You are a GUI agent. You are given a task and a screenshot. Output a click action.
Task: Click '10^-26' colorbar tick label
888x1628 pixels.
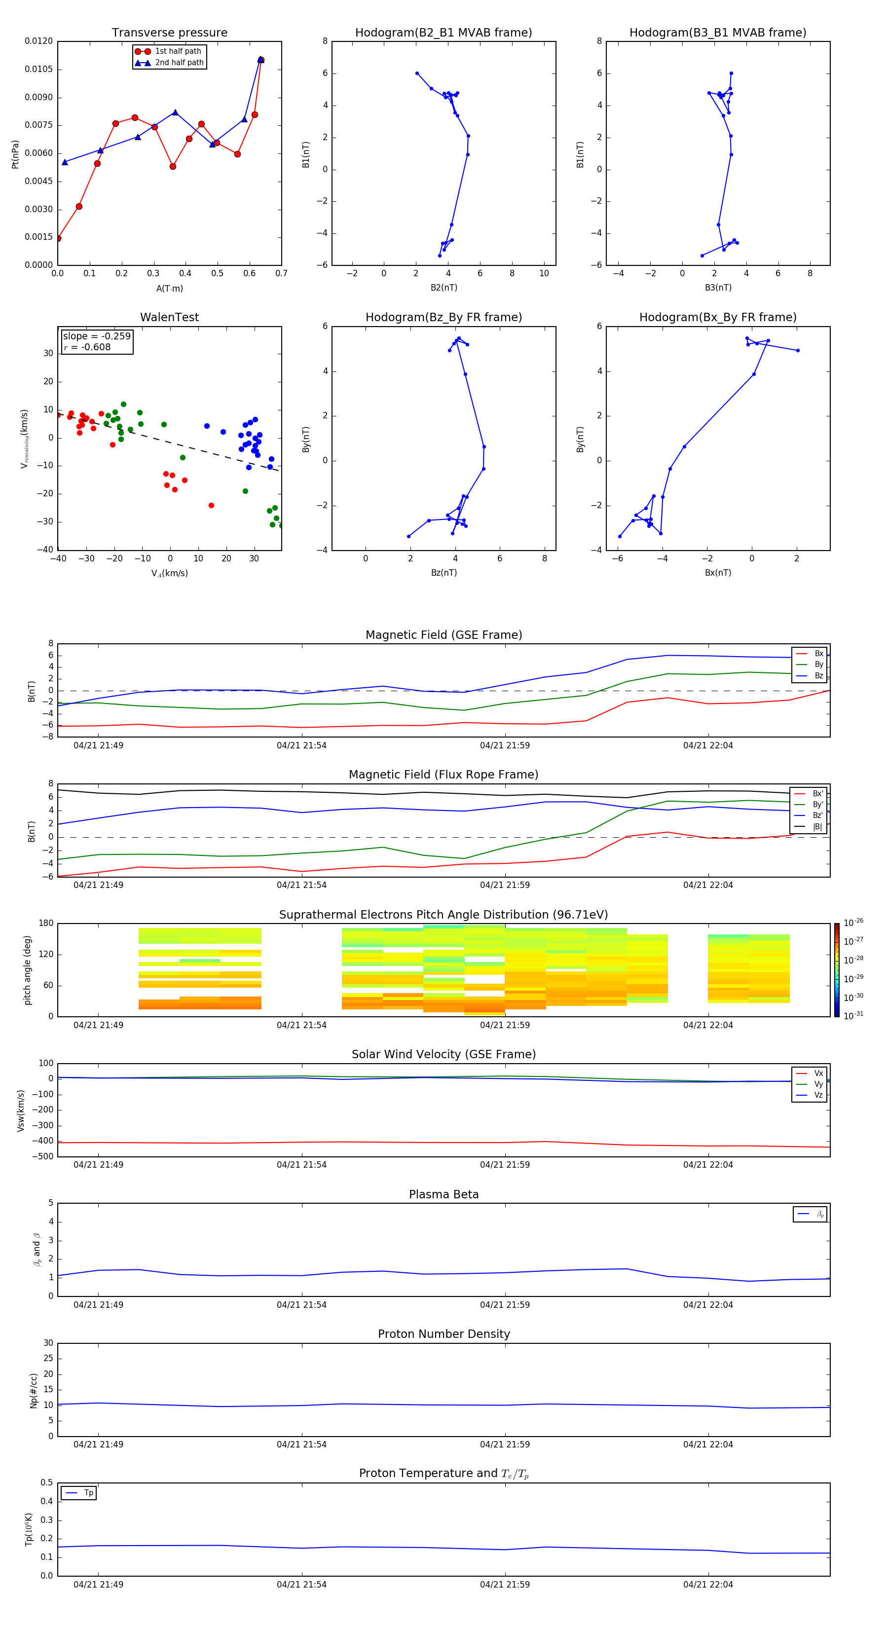click(853, 923)
